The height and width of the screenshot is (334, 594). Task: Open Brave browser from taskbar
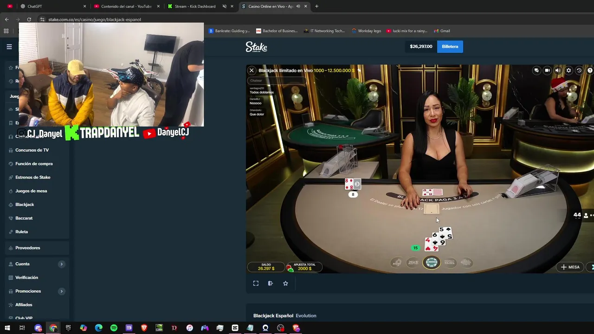pos(144,328)
